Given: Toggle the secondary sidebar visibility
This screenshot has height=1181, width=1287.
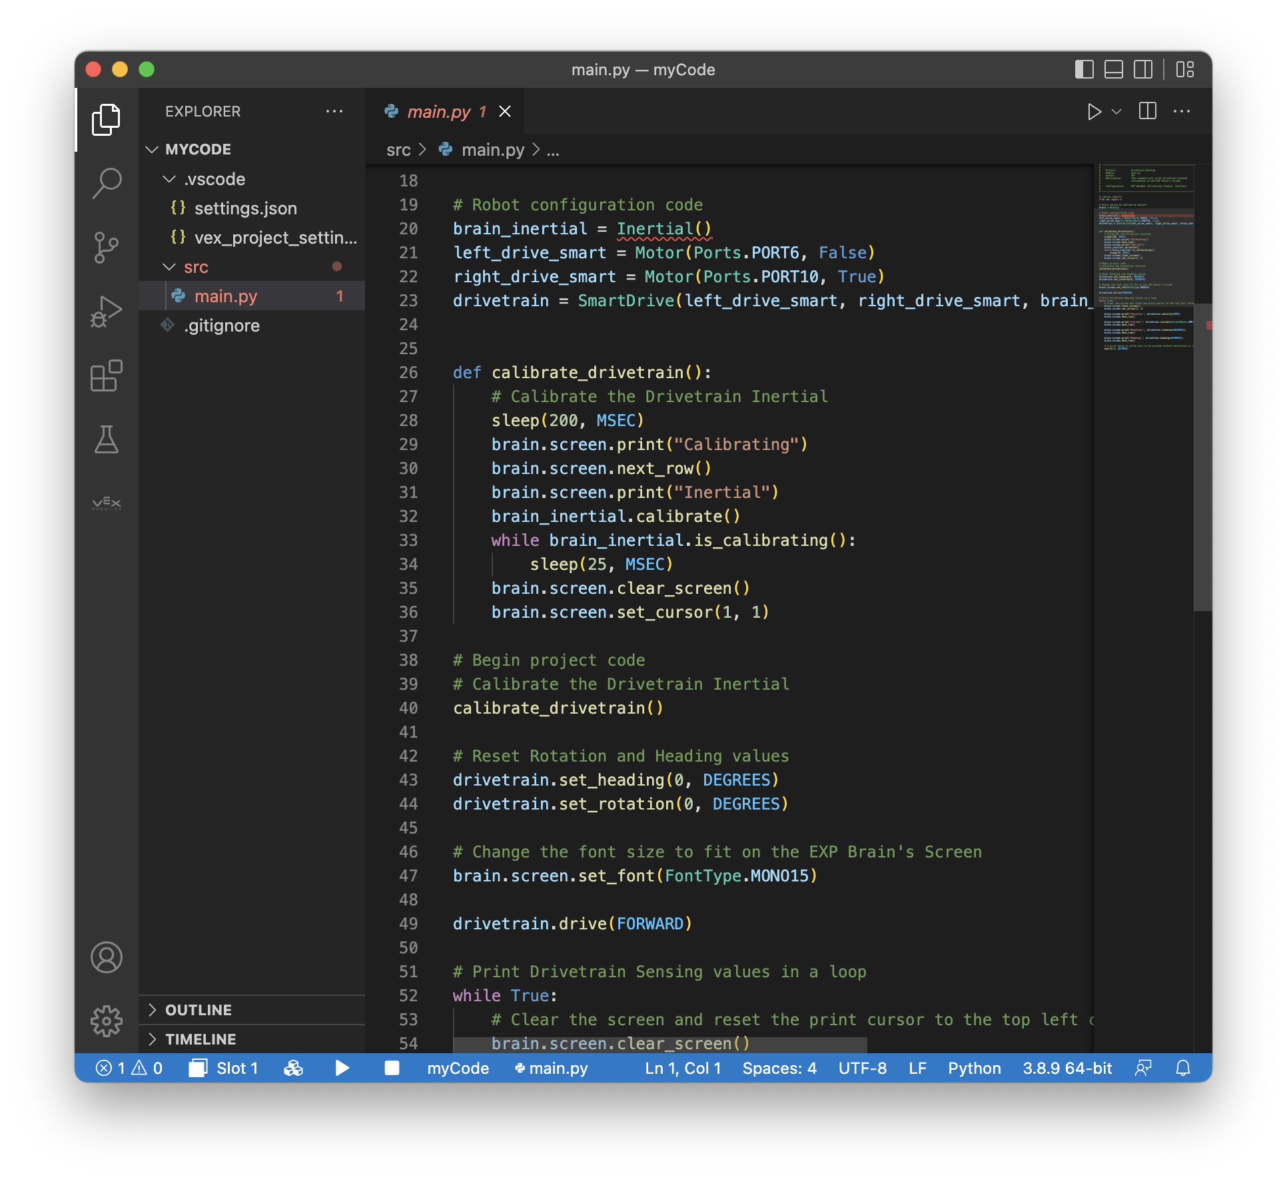Looking at the screenshot, I should coord(1144,69).
